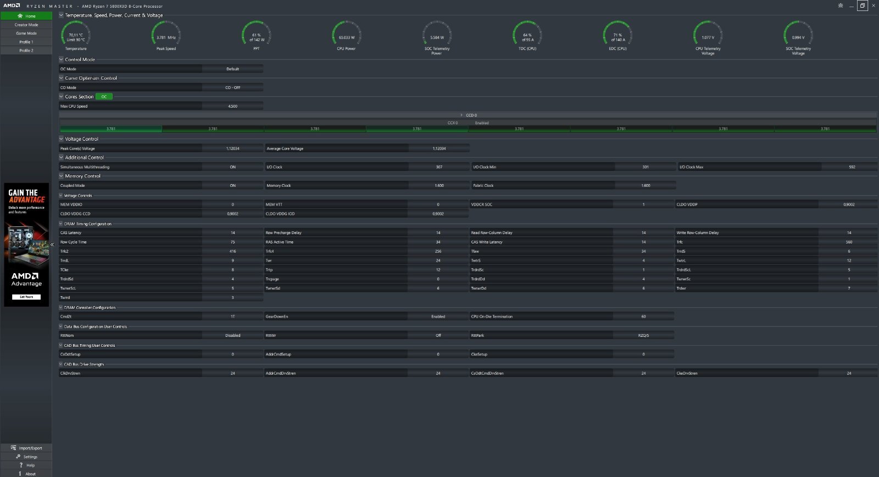The image size is (879, 477).
Task: Switch to Creator Mode
Action: click(x=26, y=25)
